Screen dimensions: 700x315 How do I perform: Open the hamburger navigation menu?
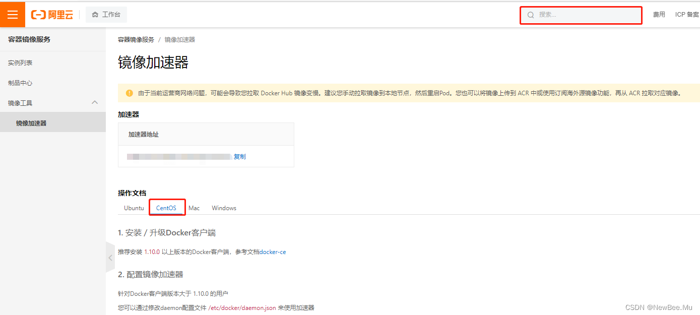click(12, 14)
